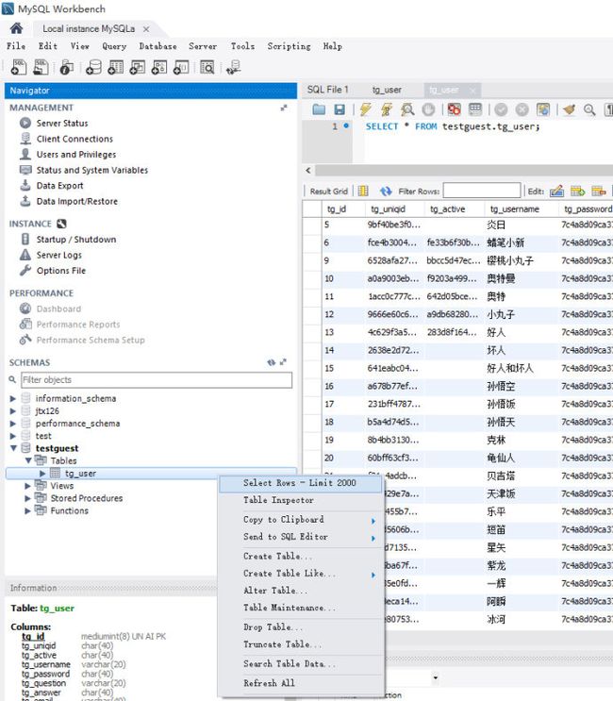Close the Local instance MySQLa tab

pyautogui.click(x=146, y=29)
